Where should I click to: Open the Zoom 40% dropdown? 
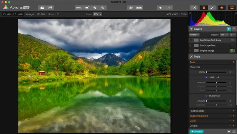click(x=98, y=14)
